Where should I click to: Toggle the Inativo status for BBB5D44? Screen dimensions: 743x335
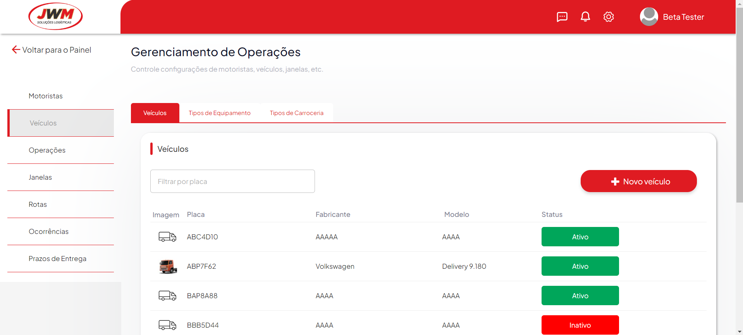(x=580, y=325)
